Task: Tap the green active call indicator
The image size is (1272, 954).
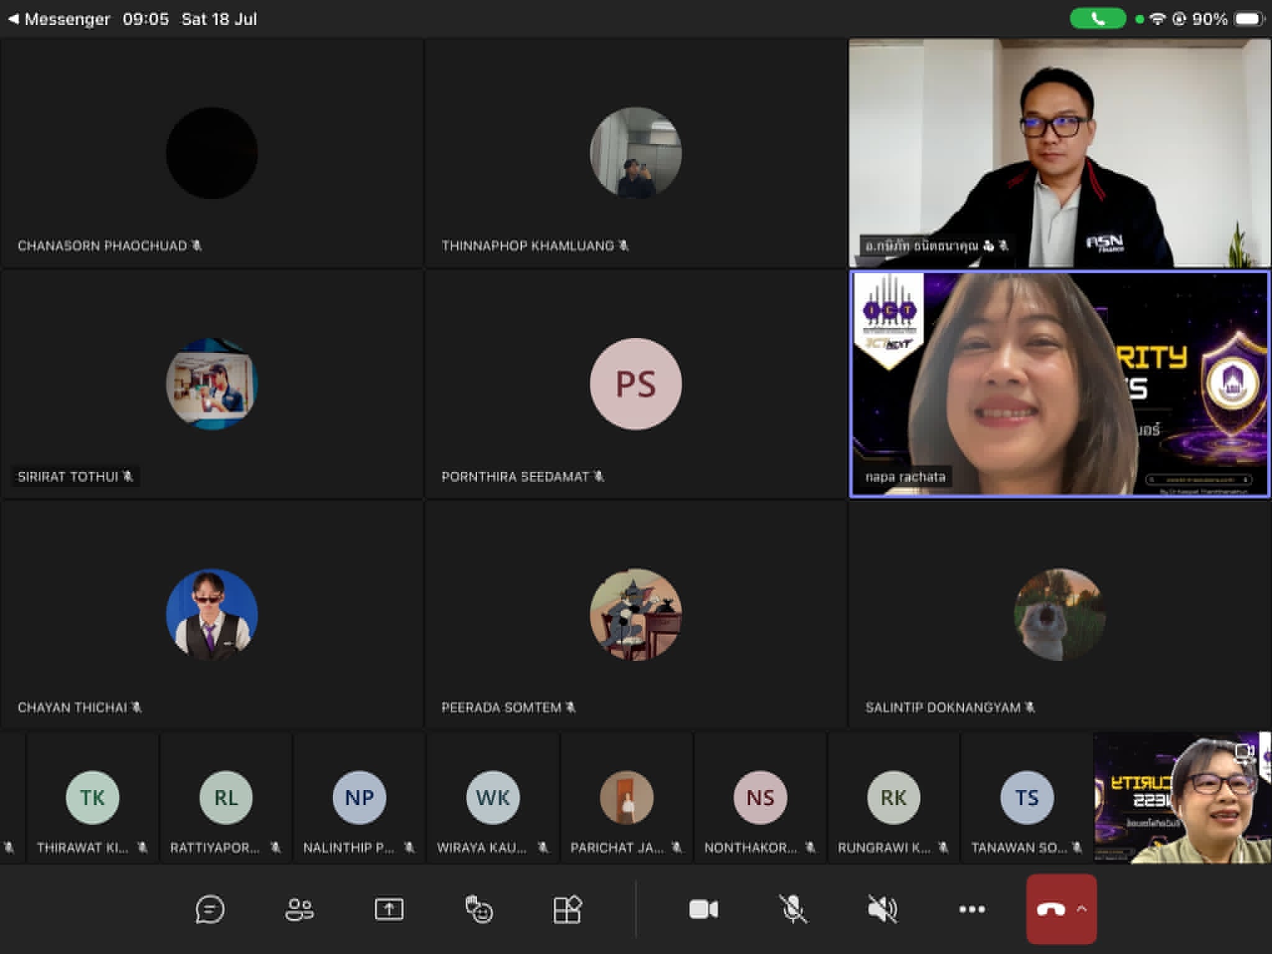Action: tap(1097, 19)
